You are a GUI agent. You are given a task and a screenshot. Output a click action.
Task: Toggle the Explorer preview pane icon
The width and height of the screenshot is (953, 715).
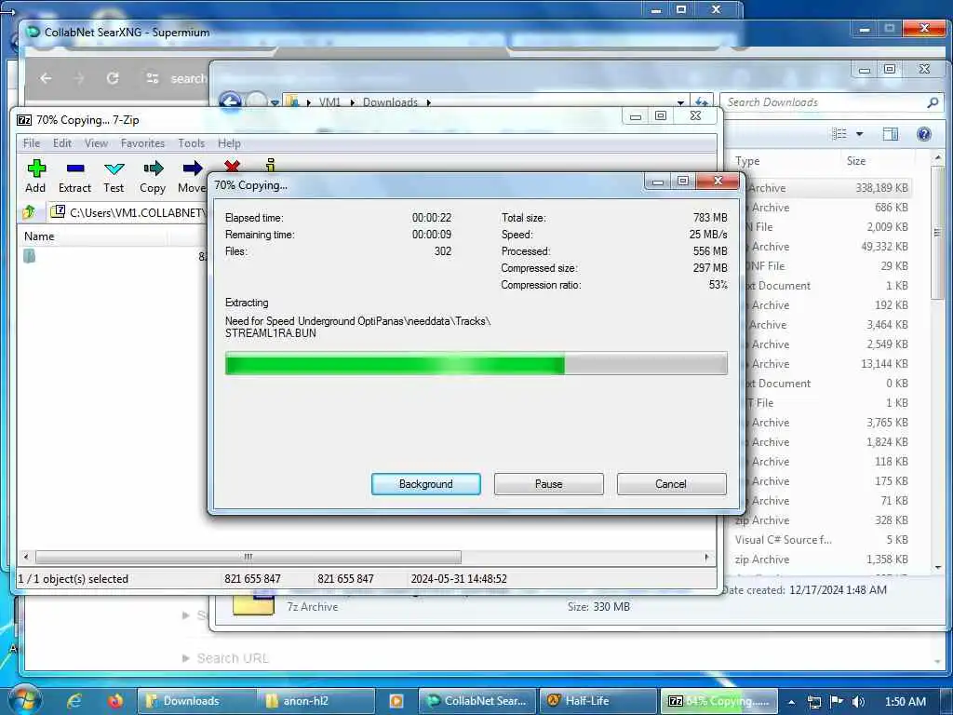[891, 134]
